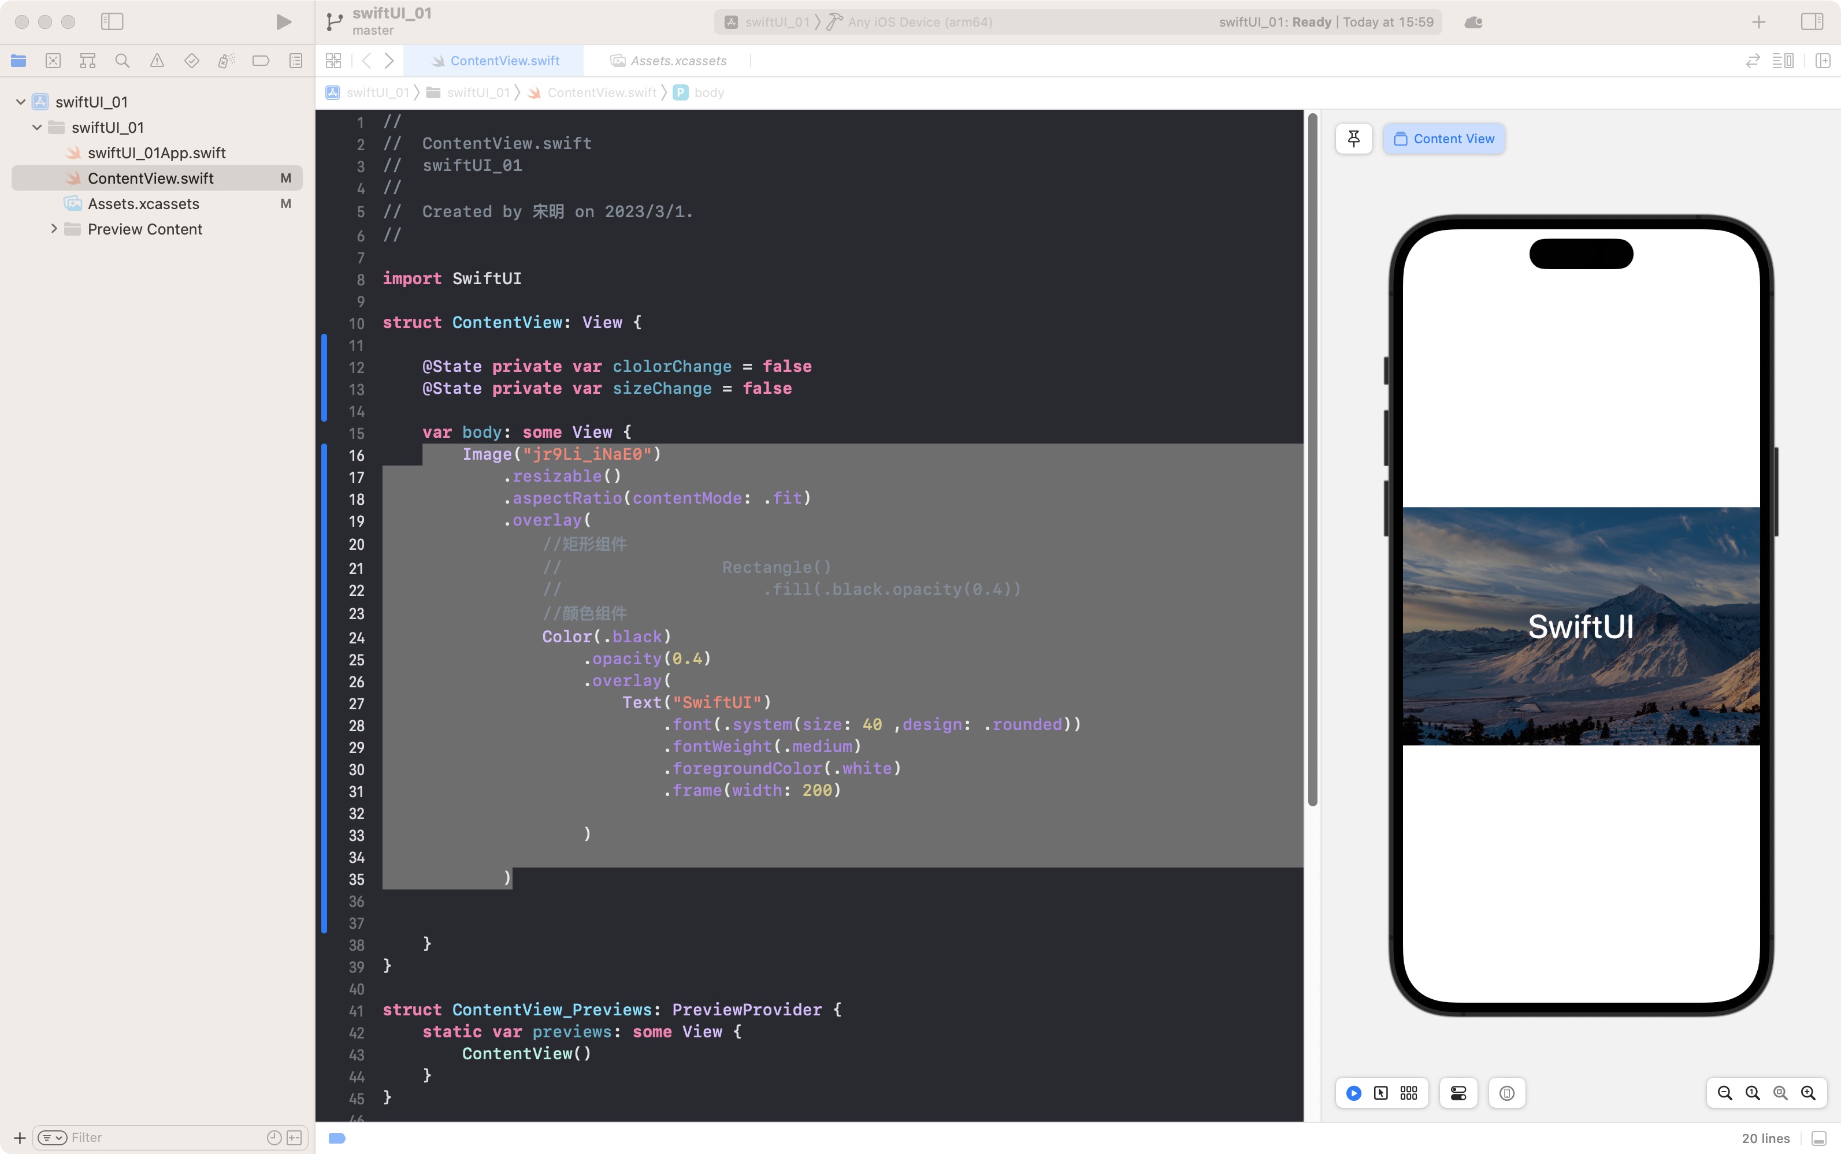Click ContentView.swift breadcrumb
1841x1154 pixels.
click(x=592, y=92)
